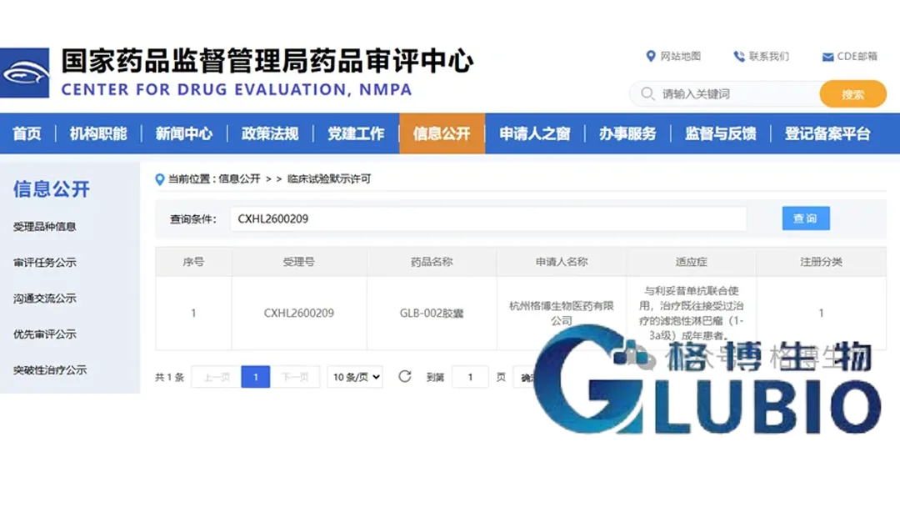The width and height of the screenshot is (900, 507).
Task: Switch to the 首页 menu tab
Action: click(27, 133)
